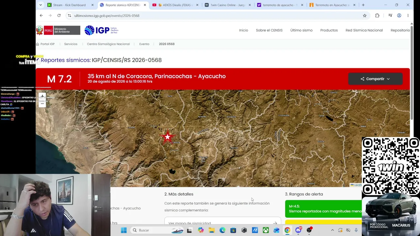
Task: Open the Sobre el CENSIS menu
Action: tap(269, 30)
